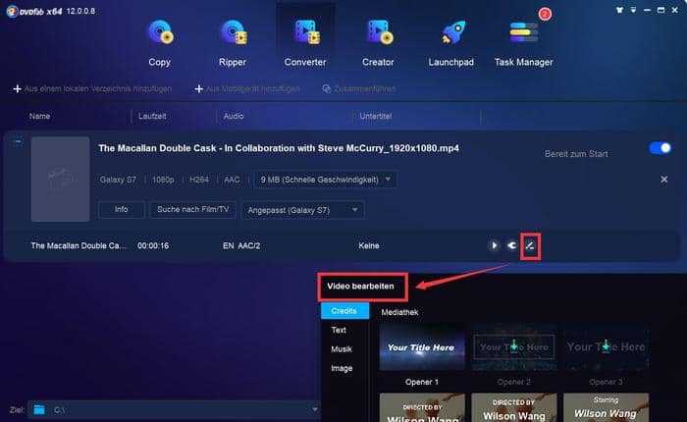Click the Mediathek label
This screenshot has height=422, width=687.
coord(399,312)
